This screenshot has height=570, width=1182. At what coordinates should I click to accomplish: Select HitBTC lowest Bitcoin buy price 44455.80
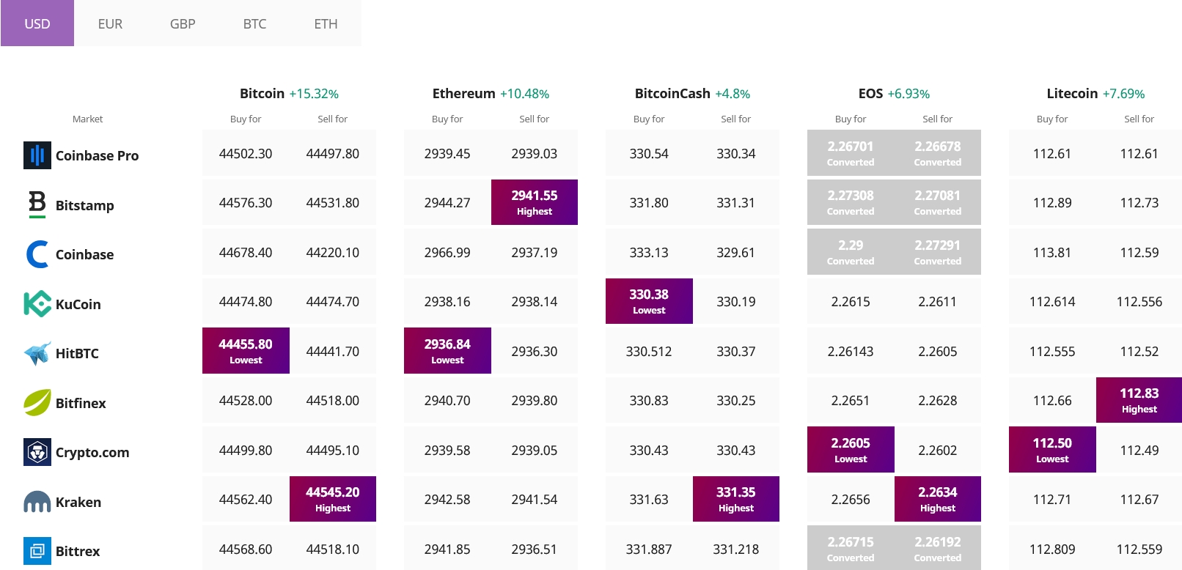pyautogui.click(x=246, y=350)
